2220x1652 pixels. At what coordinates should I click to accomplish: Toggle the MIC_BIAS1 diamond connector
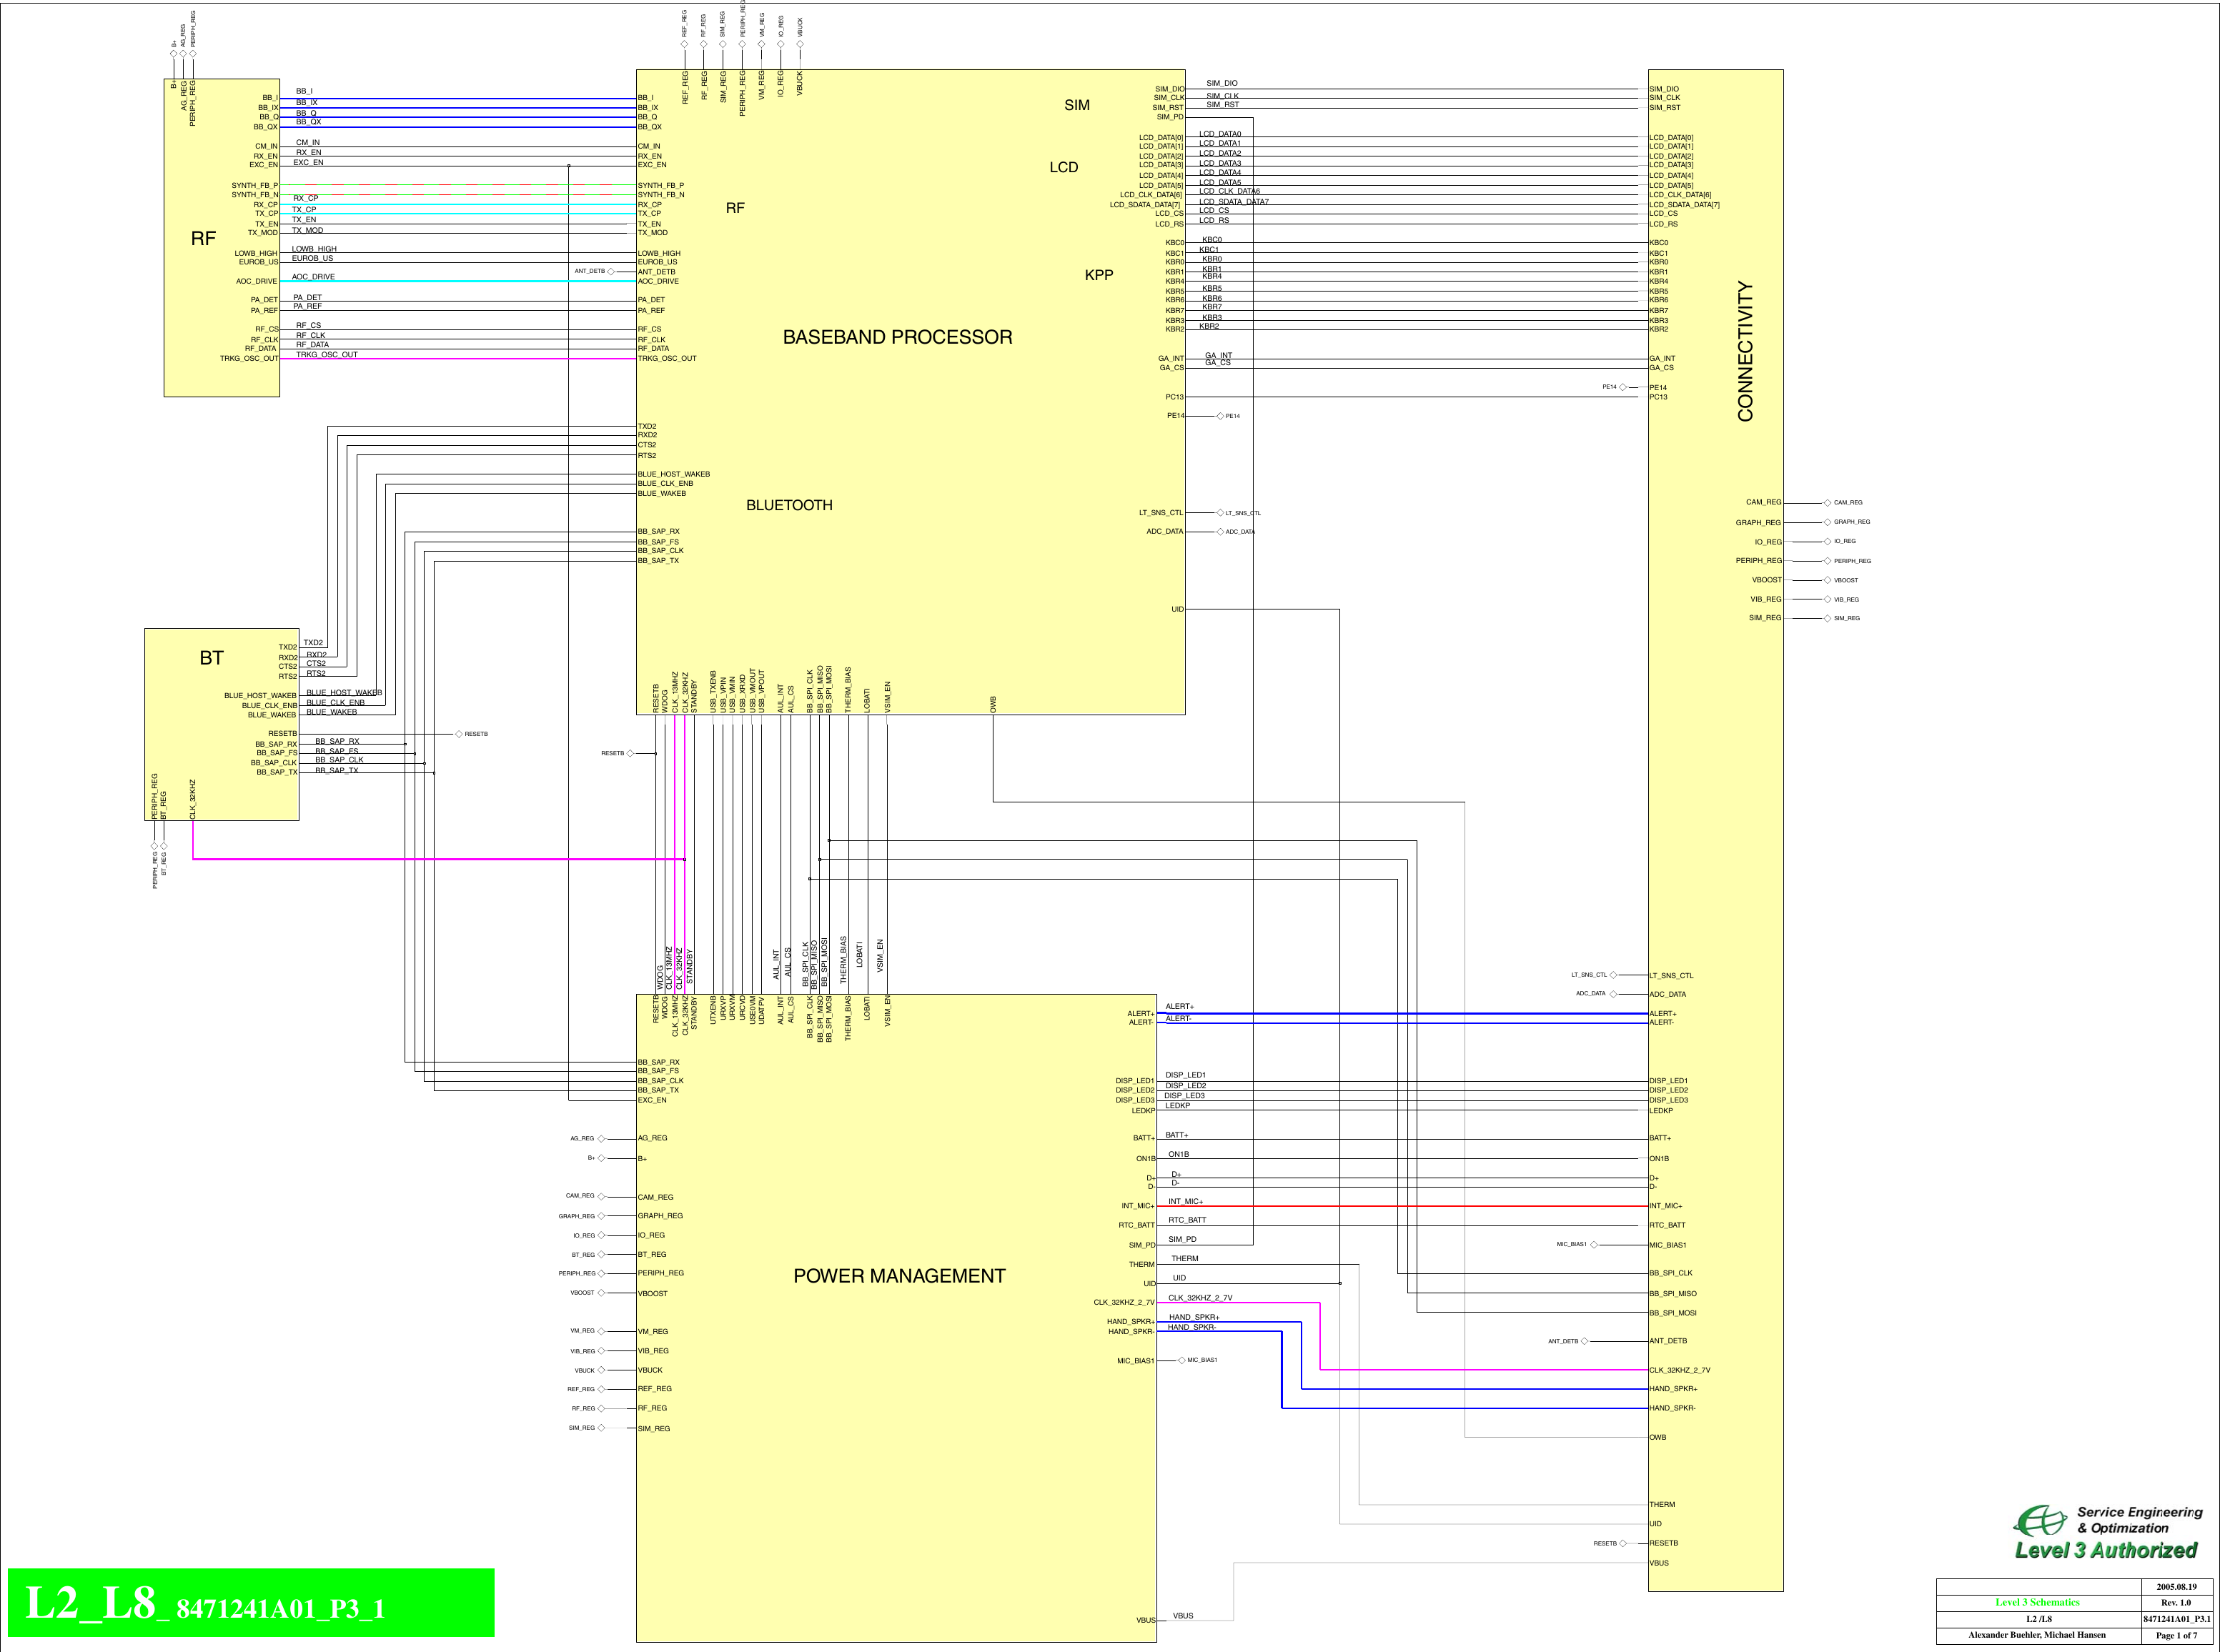(1181, 1360)
